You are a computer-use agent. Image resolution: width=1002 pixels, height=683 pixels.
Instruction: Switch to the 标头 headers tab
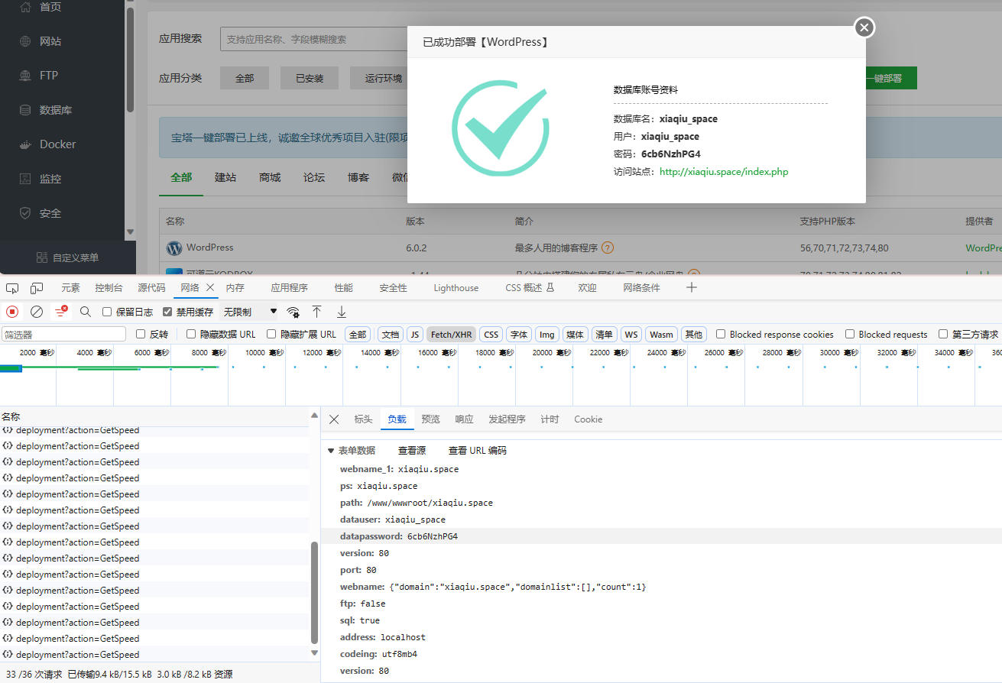[x=363, y=419]
